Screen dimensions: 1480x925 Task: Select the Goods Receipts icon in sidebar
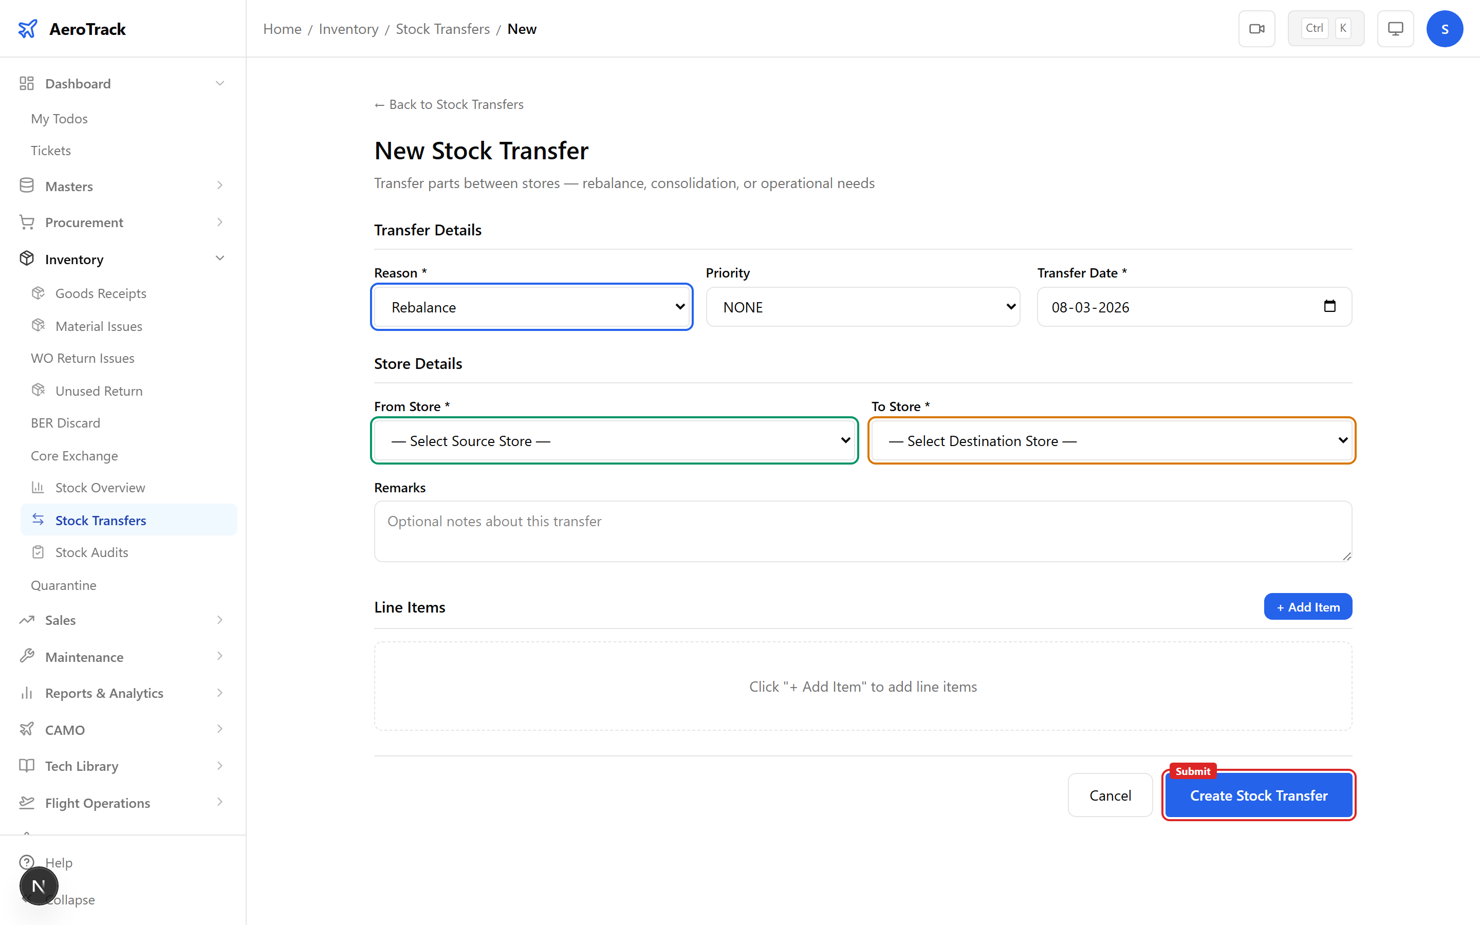39,292
